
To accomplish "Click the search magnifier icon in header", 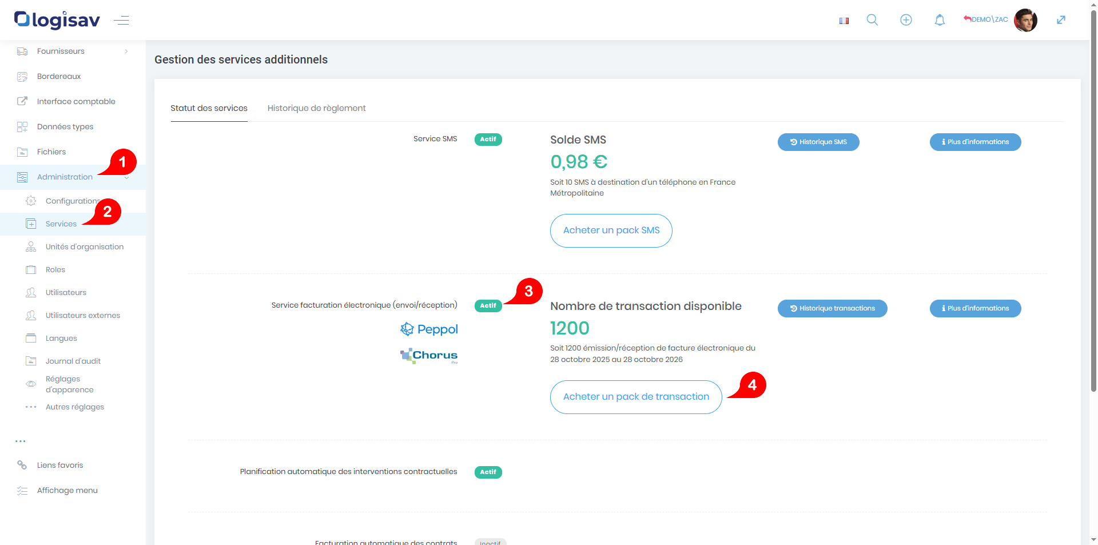I will tap(872, 20).
